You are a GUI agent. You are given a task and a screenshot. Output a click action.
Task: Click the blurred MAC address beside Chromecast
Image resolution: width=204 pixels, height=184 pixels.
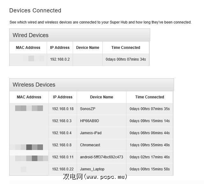coord(29,147)
